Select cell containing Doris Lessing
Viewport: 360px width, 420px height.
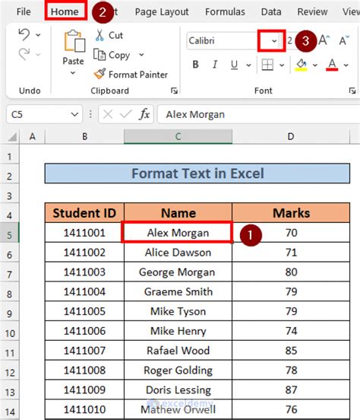(178, 390)
